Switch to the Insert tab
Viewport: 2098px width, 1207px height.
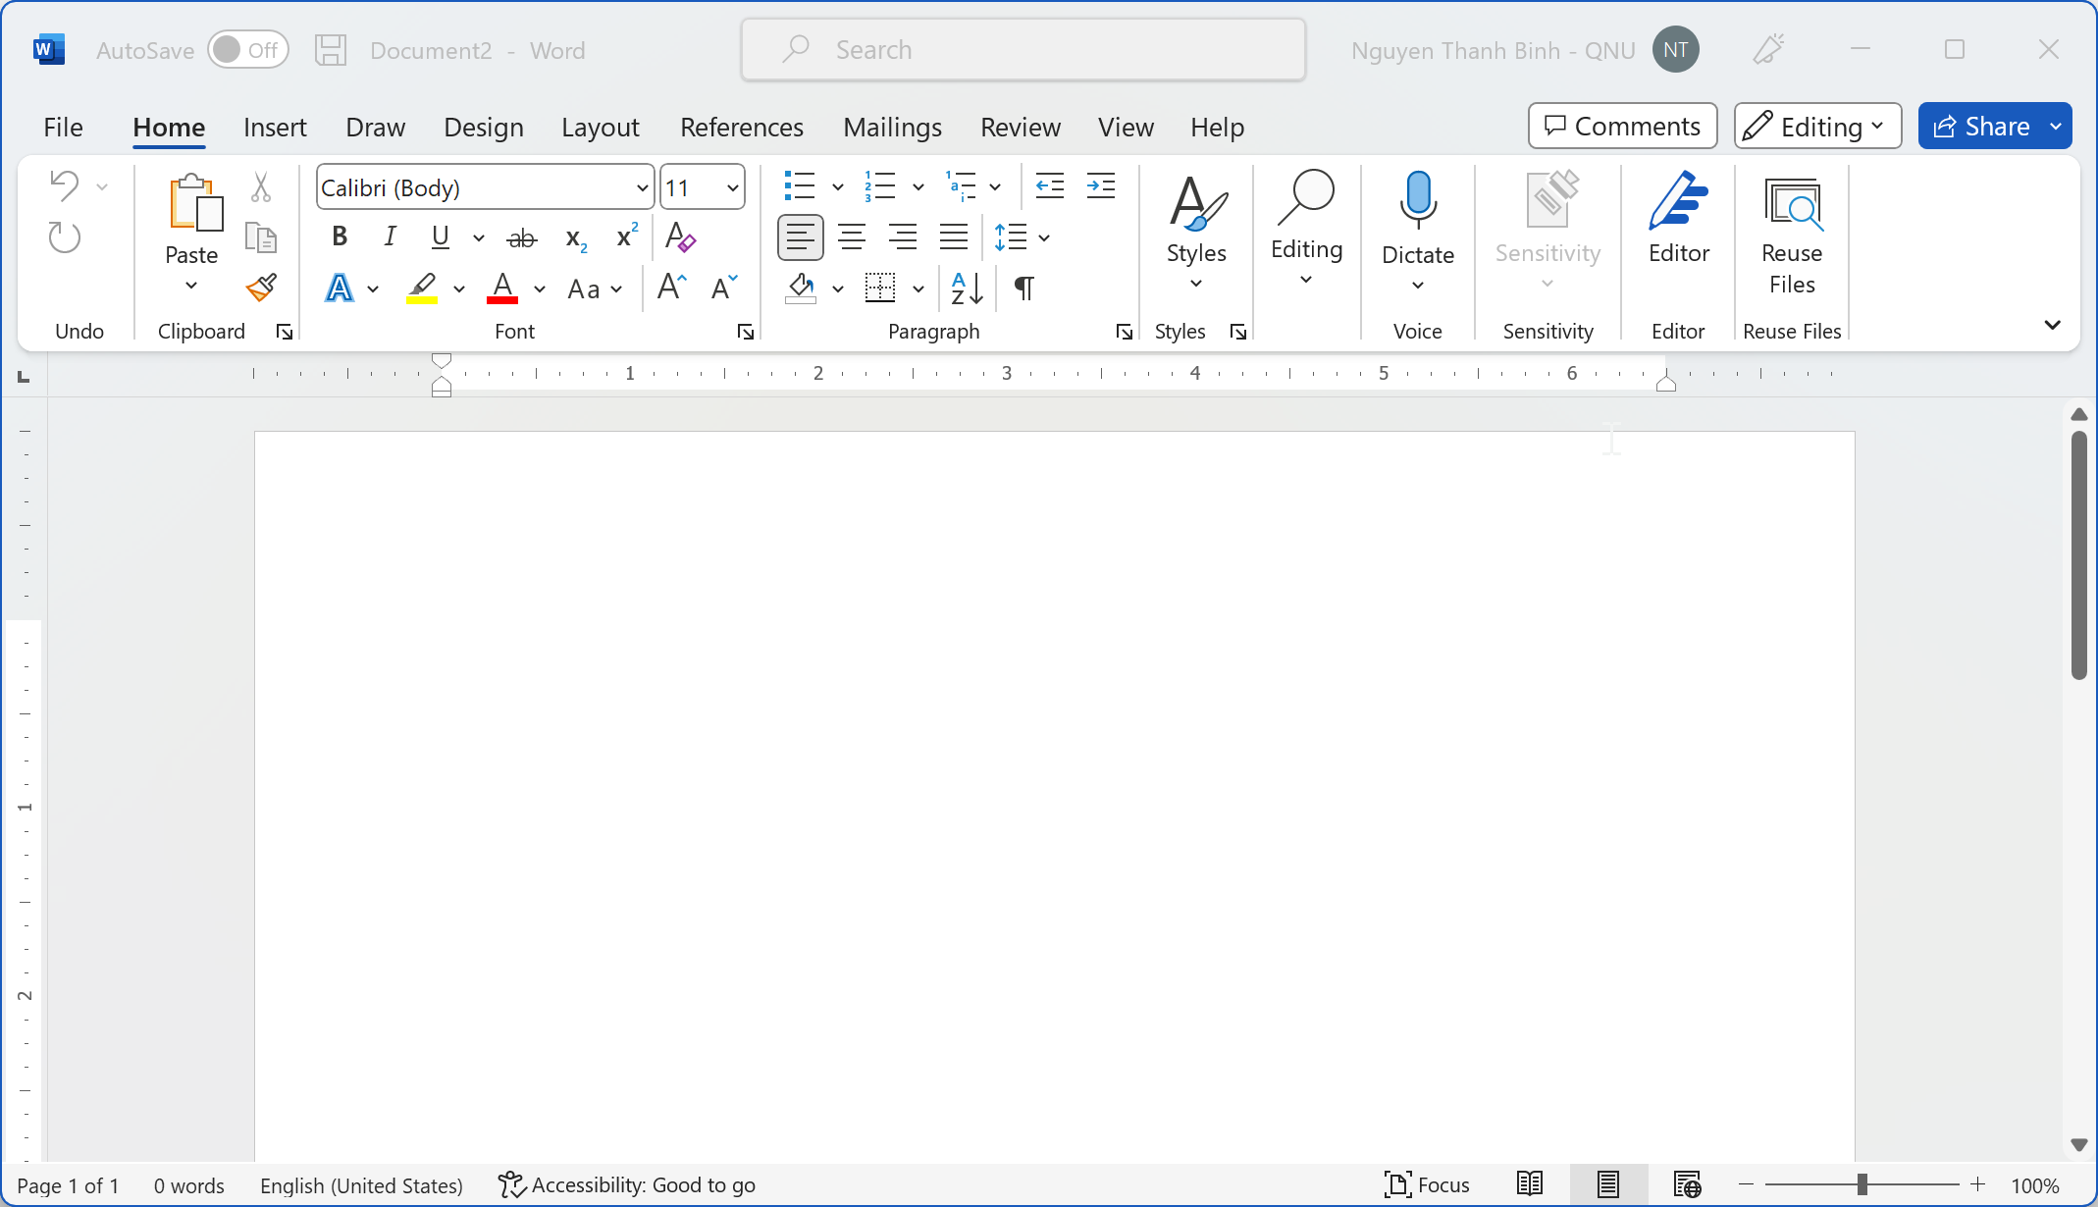(x=275, y=128)
